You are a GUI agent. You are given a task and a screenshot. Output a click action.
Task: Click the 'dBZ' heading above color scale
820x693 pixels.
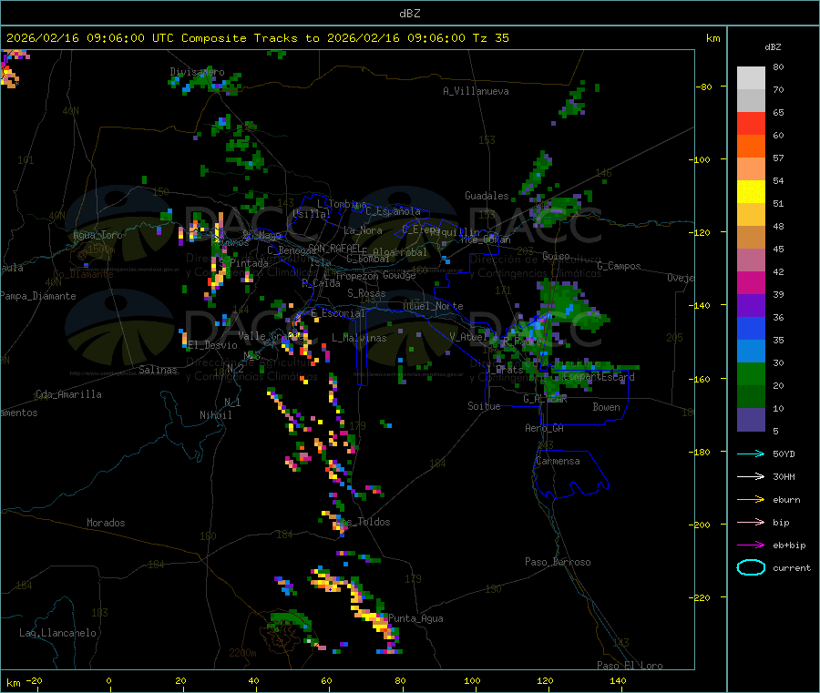[x=773, y=47]
